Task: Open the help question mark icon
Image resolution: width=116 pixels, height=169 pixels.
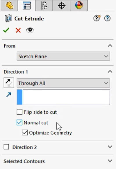Action: point(107,18)
